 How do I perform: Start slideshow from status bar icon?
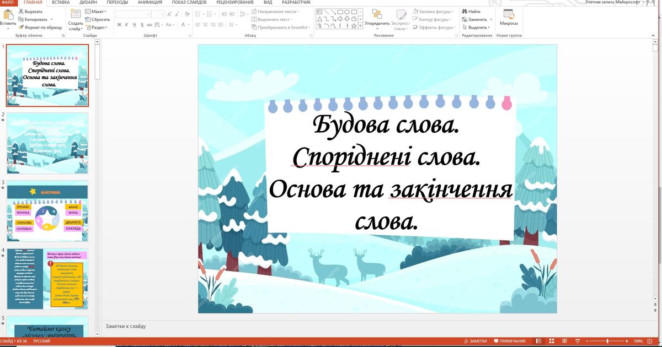click(x=578, y=341)
